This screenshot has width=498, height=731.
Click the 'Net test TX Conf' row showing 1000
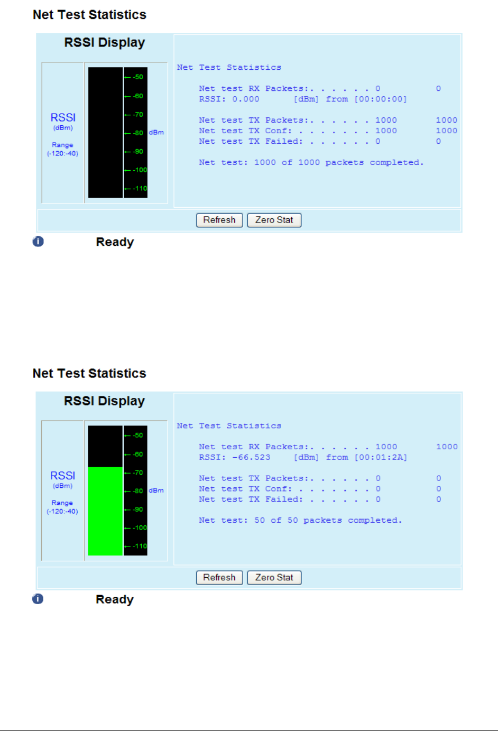(x=328, y=131)
